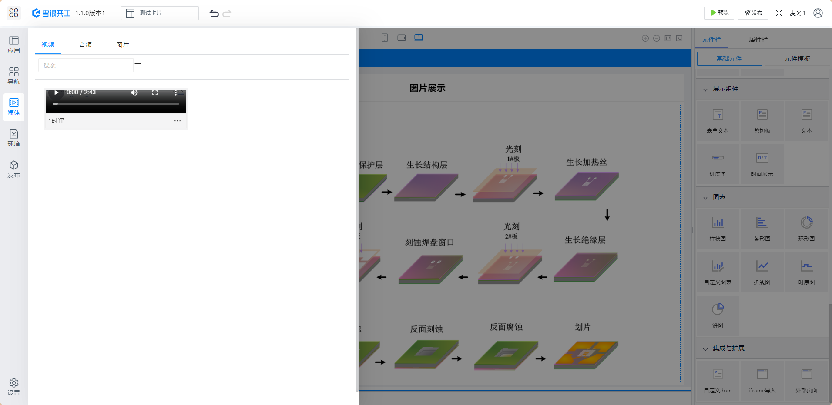Screen dimensions: 832x405
Task: Select the 媒体 sidebar section
Action: coord(14,107)
